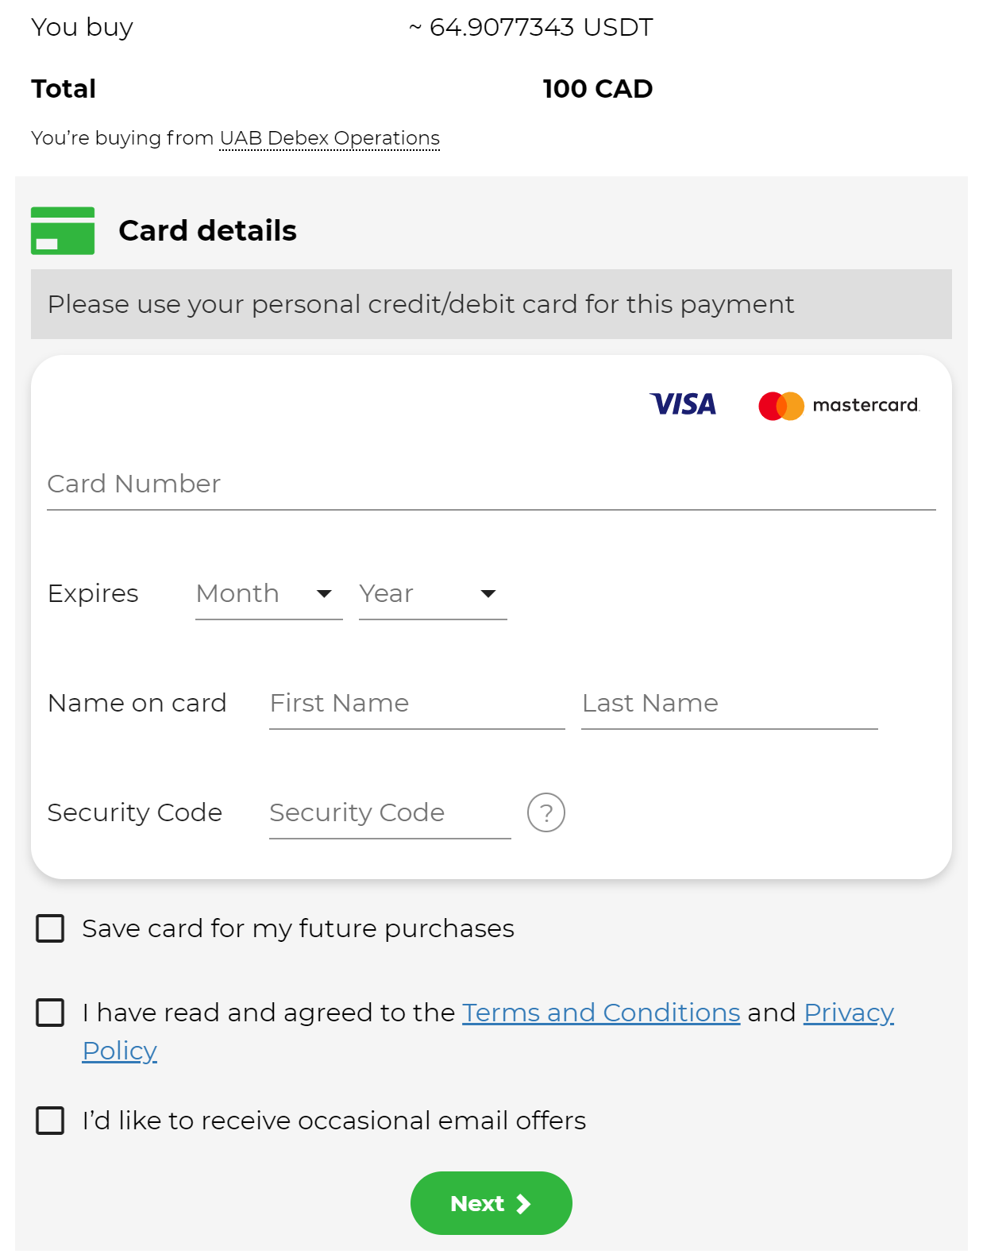The image size is (983, 1254).
Task: Click UAB Debex Operations seller link
Action: click(x=330, y=138)
